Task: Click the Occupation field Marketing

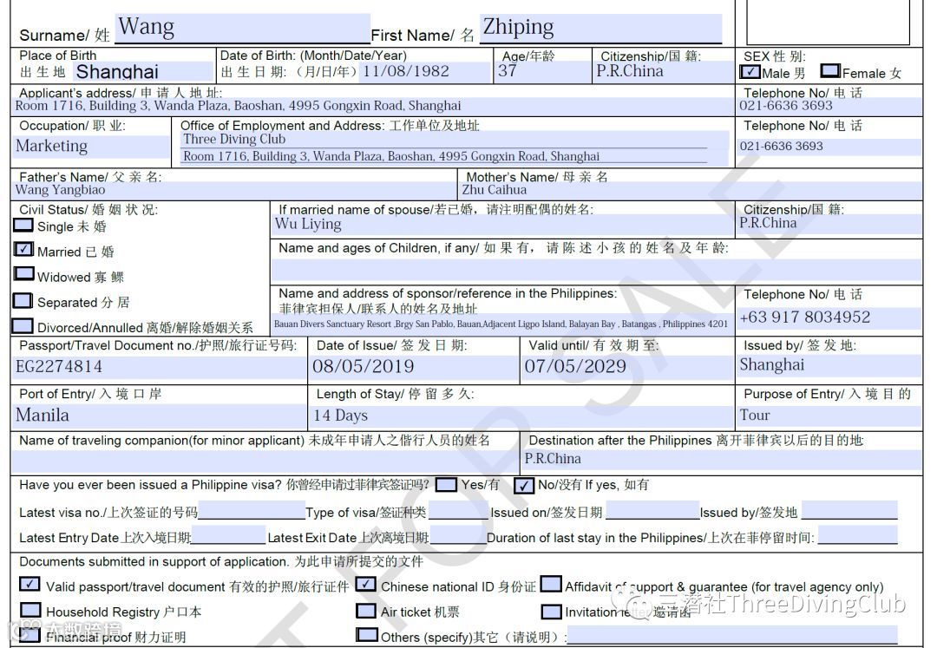Action: (91, 147)
